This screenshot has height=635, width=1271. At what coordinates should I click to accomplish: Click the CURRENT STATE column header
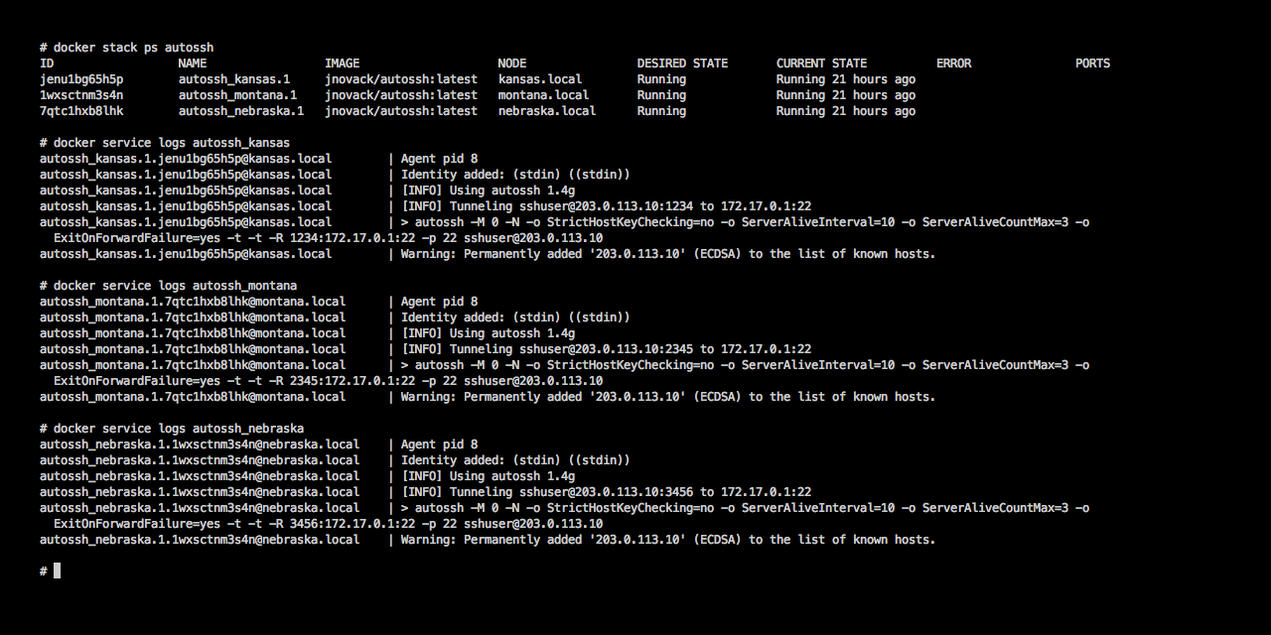tap(821, 63)
